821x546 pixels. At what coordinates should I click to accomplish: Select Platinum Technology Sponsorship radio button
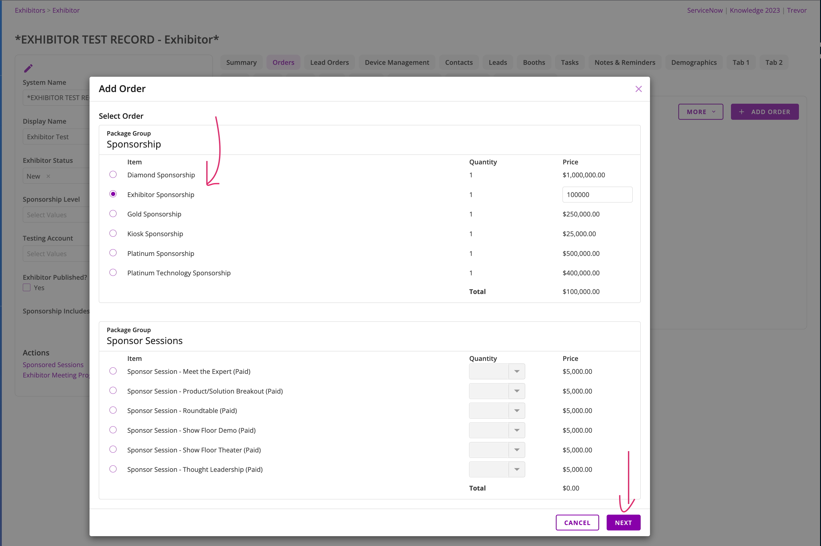[113, 273]
